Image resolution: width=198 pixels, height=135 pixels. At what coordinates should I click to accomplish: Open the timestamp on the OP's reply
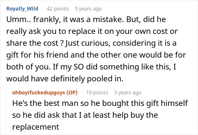click(128, 93)
